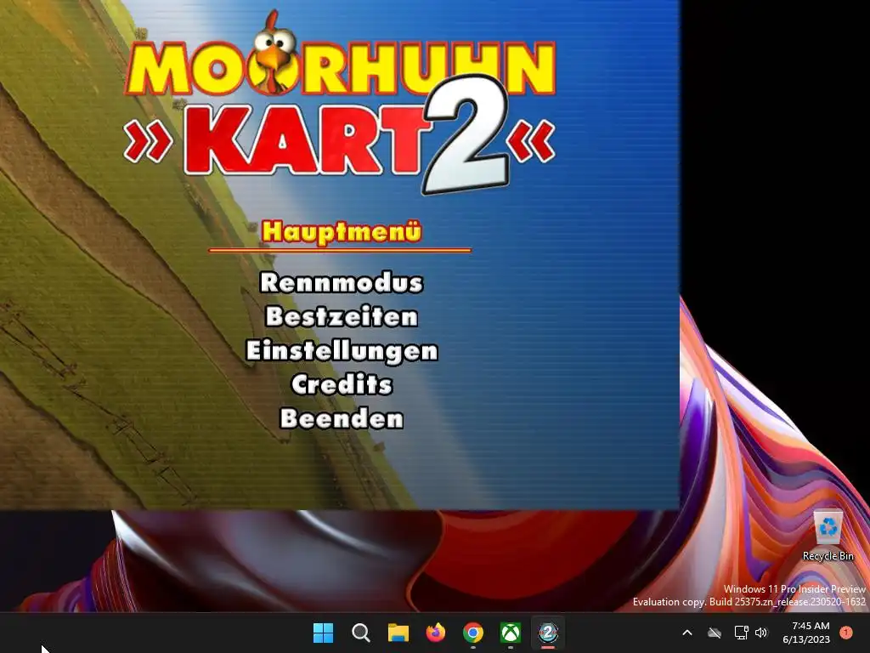Open taskbar Search
Screen dimensions: 870x653
(x=360, y=633)
